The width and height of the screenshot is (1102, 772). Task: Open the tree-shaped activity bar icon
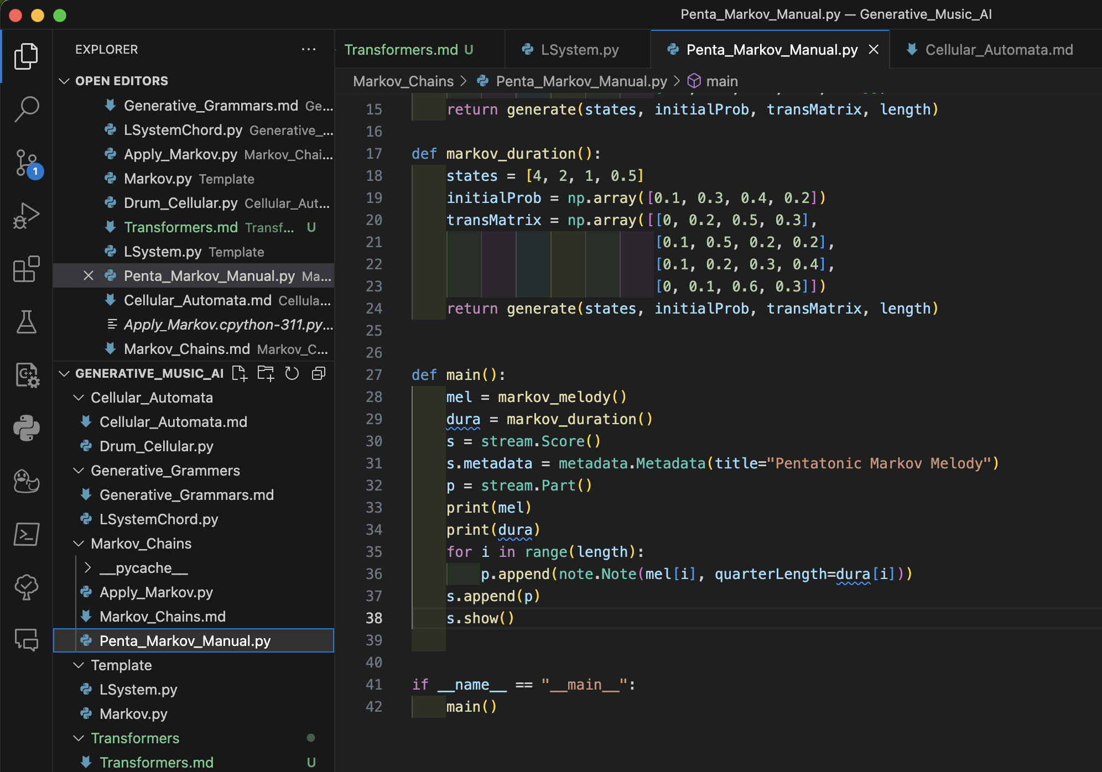(26, 587)
